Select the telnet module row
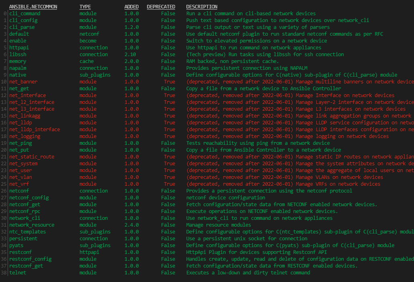The image size is (414, 282). [17, 272]
